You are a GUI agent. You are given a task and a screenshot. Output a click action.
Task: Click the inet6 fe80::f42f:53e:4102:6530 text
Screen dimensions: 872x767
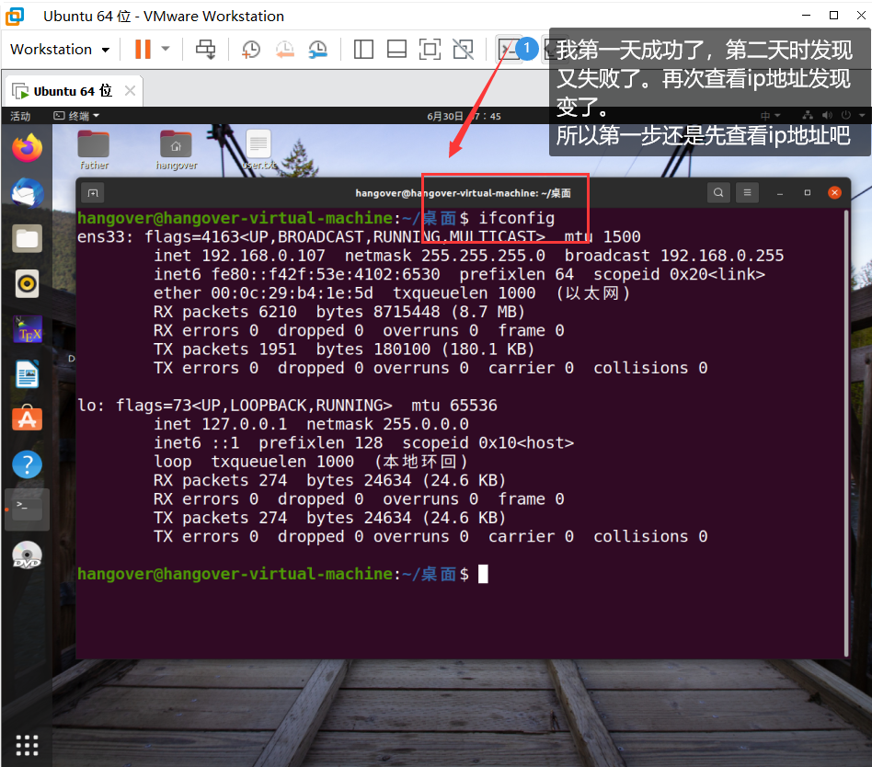(296, 274)
